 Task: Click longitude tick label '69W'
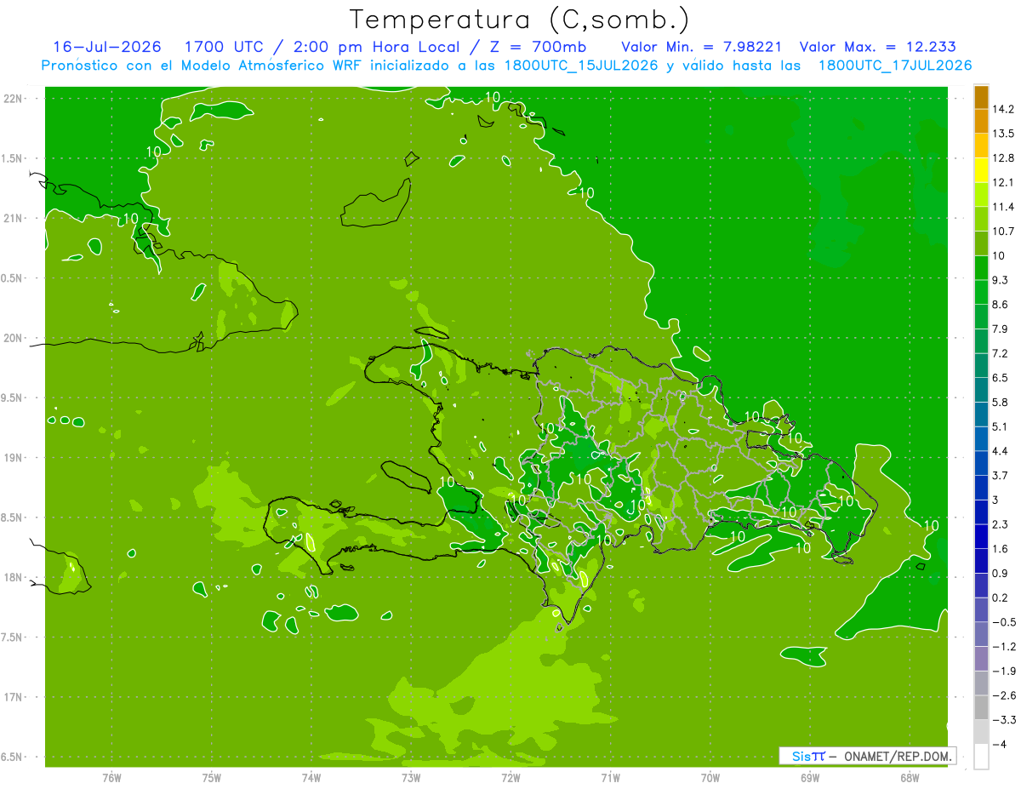point(809,777)
